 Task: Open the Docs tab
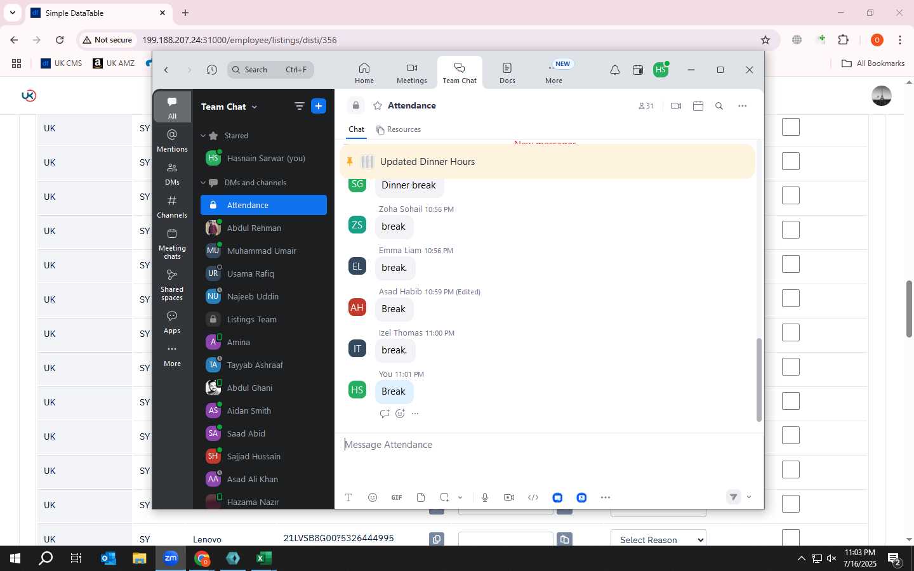(x=507, y=73)
